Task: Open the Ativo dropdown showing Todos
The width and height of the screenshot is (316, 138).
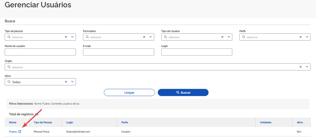Action: [72, 82]
